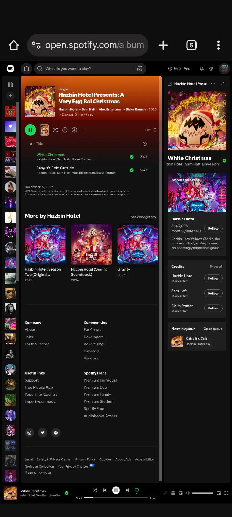Image resolution: width=232 pixels, height=517 pixels.
Task: Open the Browse icon in search bar
Action: pos(140,69)
